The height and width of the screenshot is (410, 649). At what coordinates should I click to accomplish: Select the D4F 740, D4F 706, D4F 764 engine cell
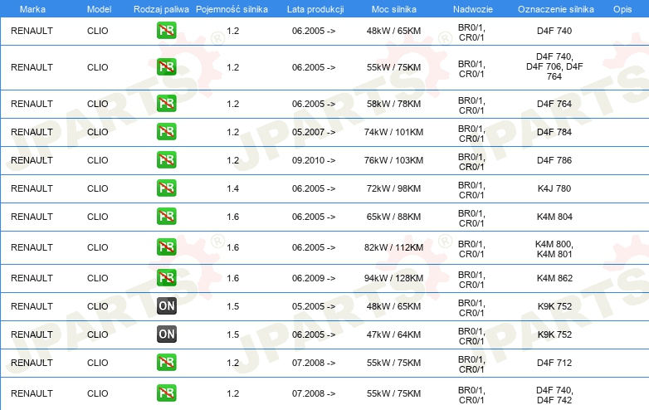[x=554, y=66]
